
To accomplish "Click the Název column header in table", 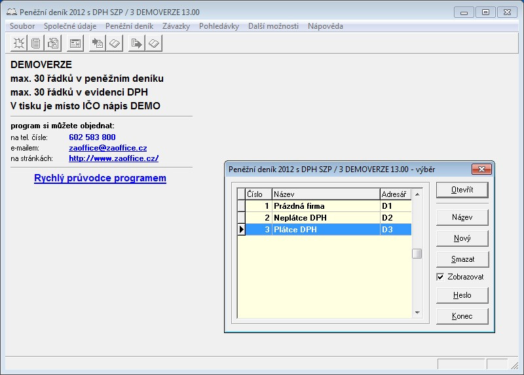I will tap(326, 194).
